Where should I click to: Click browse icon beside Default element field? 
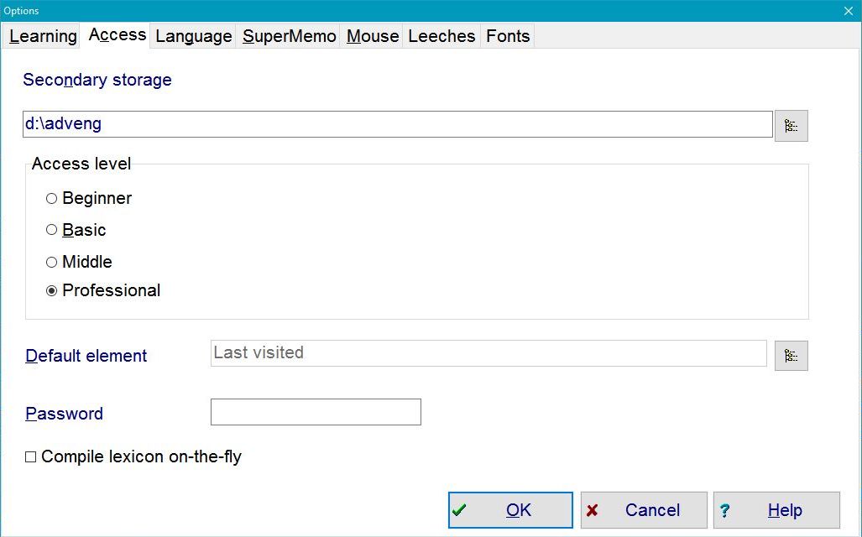[791, 356]
